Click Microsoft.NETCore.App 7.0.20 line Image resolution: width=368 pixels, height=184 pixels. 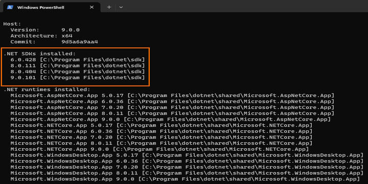tap(162, 137)
